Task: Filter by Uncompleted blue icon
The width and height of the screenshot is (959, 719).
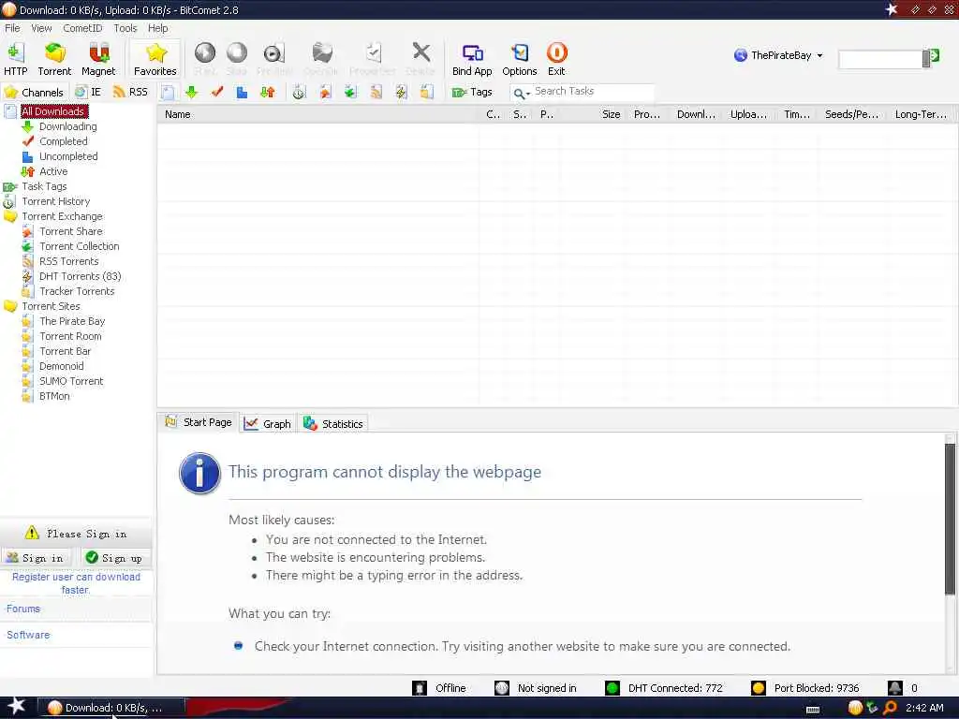Action: (x=243, y=93)
